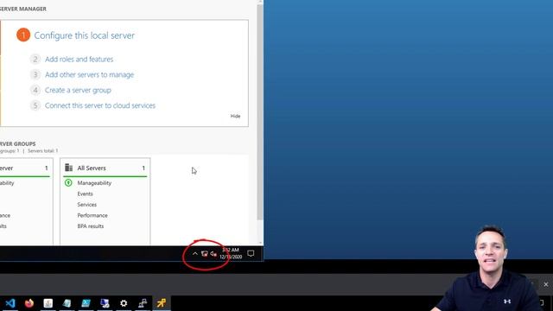Click Add other servers to manage
553x311 pixels.
point(90,75)
